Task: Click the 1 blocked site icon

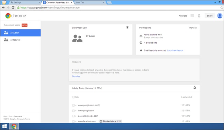Action: [x=141, y=43]
